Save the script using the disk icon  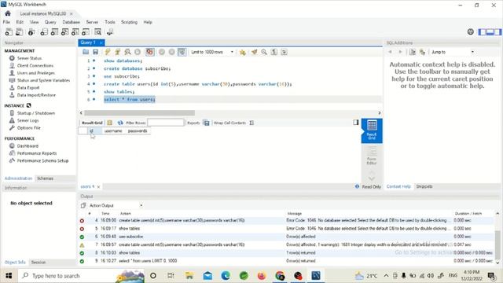[x=95, y=52]
